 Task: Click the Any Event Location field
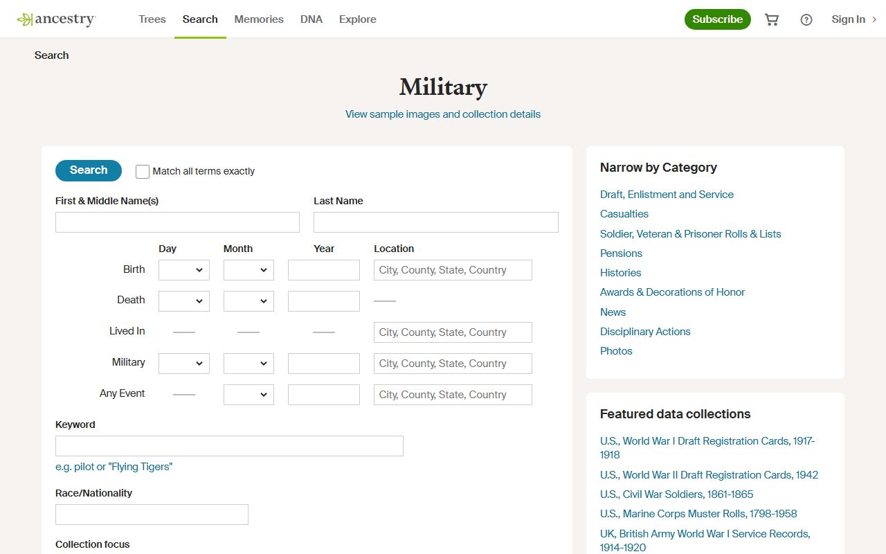tap(453, 395)
